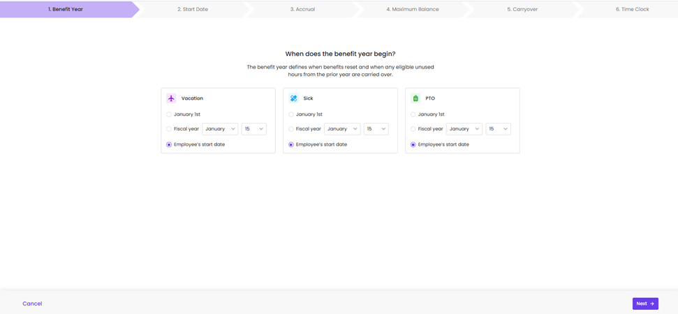
Task: Jump to the Maximum Balance step
Action: click(x=413, y=9)
